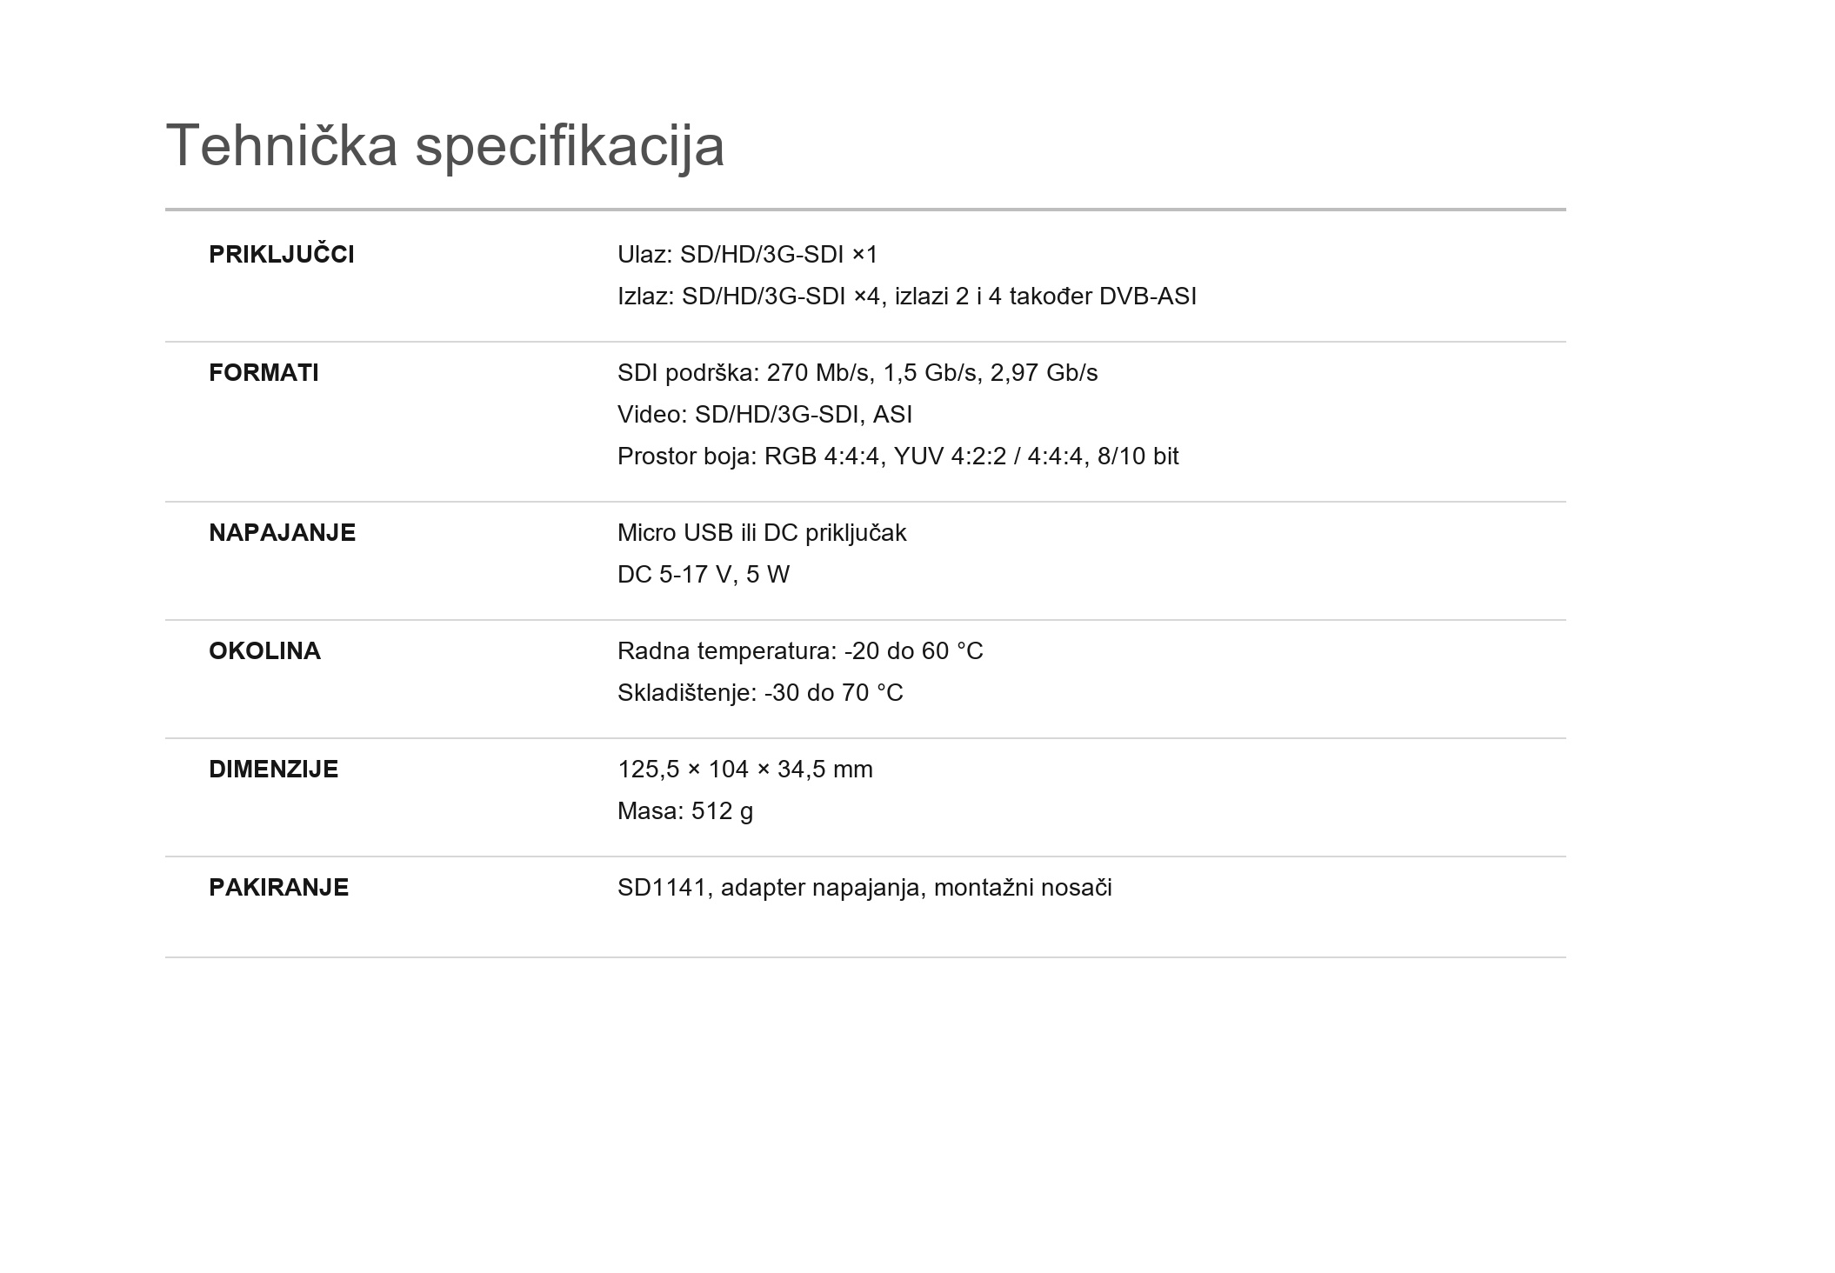Image resolution: width=1835 pixels, height=1273 pixels.
Task: Click the Ulaz: SD/HD/3G-SDI ×1 line
Action: coord(747,255)
